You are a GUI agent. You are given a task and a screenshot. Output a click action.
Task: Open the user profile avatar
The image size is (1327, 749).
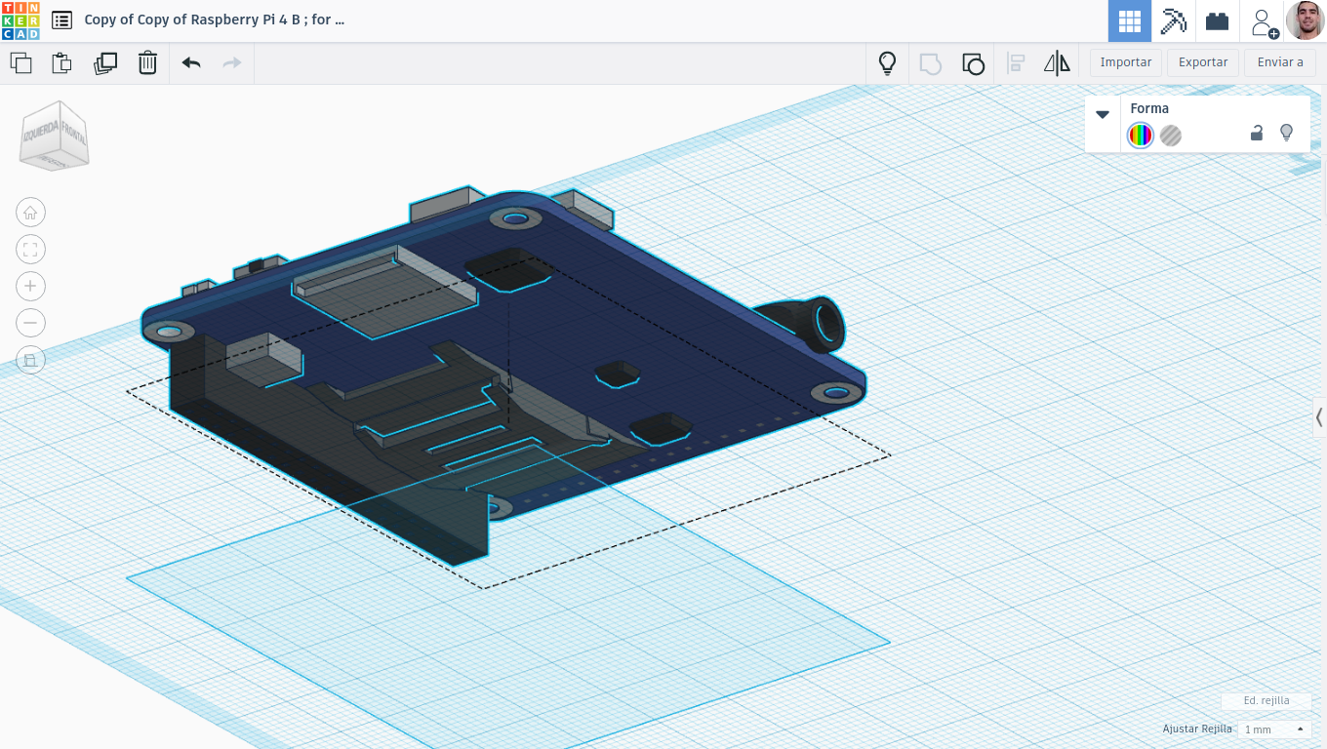(x=1306, y=20)
